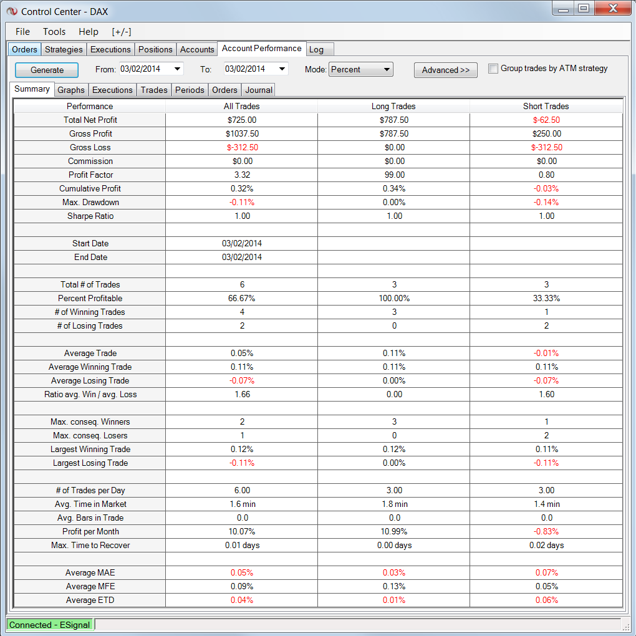Select the Long Trades Profit Factor 99.00
636x636 pixels.
point(394,175)
